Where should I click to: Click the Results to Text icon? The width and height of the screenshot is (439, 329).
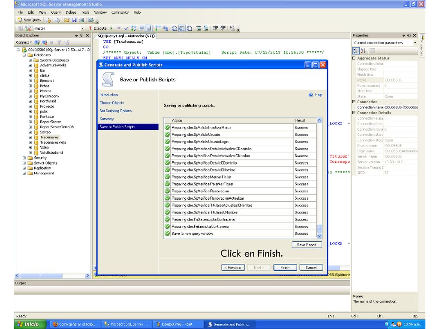point(174,28)
